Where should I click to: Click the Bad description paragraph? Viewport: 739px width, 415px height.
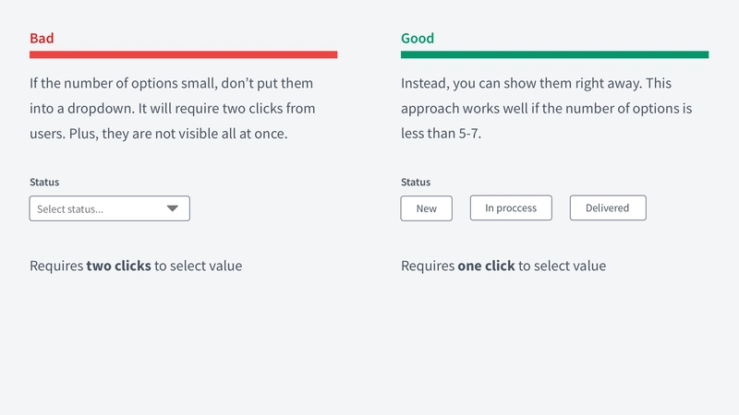(x=173, y=108)
